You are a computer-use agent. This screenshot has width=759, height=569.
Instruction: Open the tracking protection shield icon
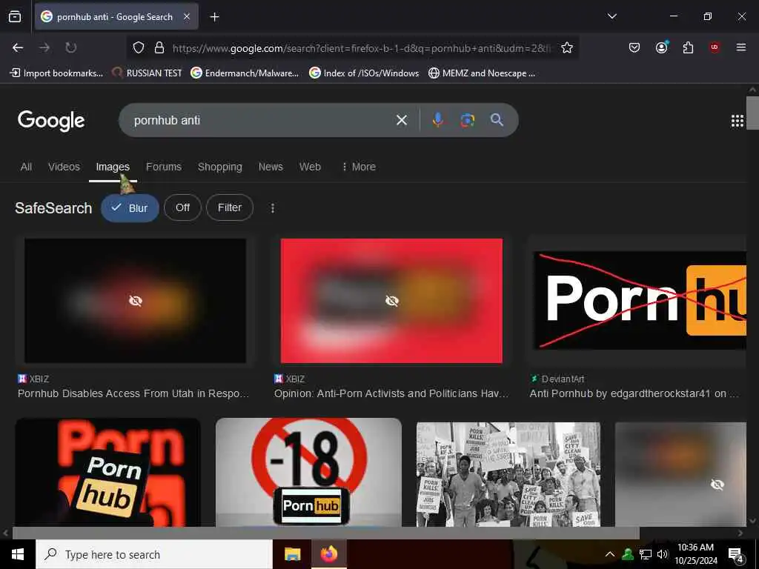pyautogui.click(x=139, y=47)
